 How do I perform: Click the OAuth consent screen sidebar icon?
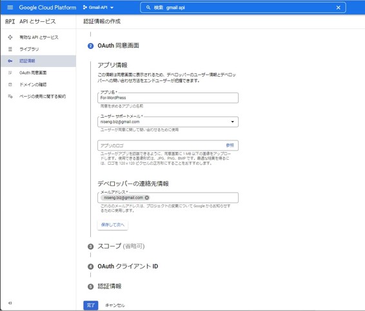coord(10,73)
